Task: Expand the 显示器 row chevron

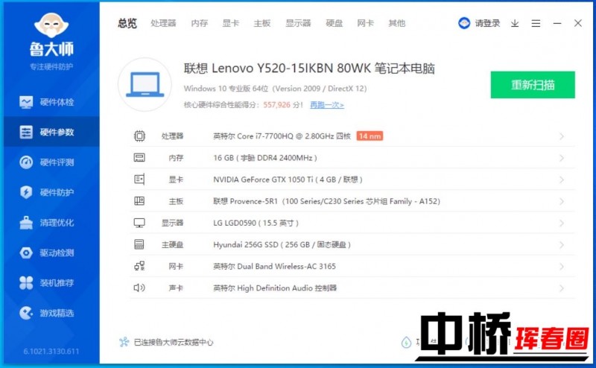Action: tap(562, 223)
